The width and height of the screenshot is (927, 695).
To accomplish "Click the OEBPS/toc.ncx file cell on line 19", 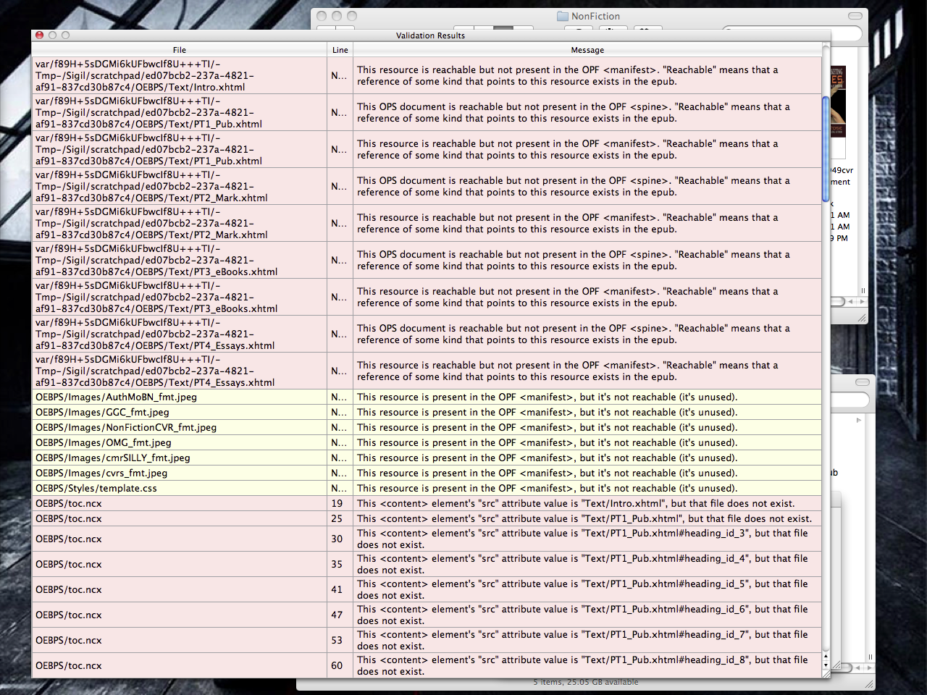I will [180, 503].
